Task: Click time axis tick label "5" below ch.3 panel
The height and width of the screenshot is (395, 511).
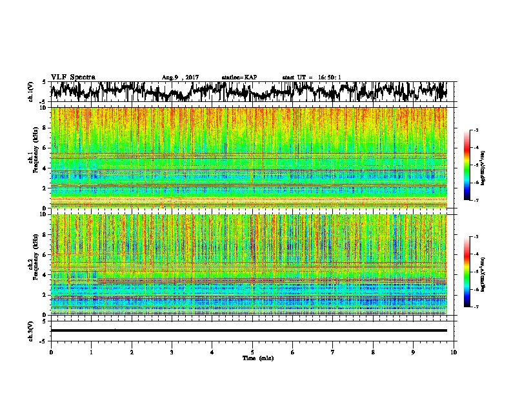Action: click(252, 352)
